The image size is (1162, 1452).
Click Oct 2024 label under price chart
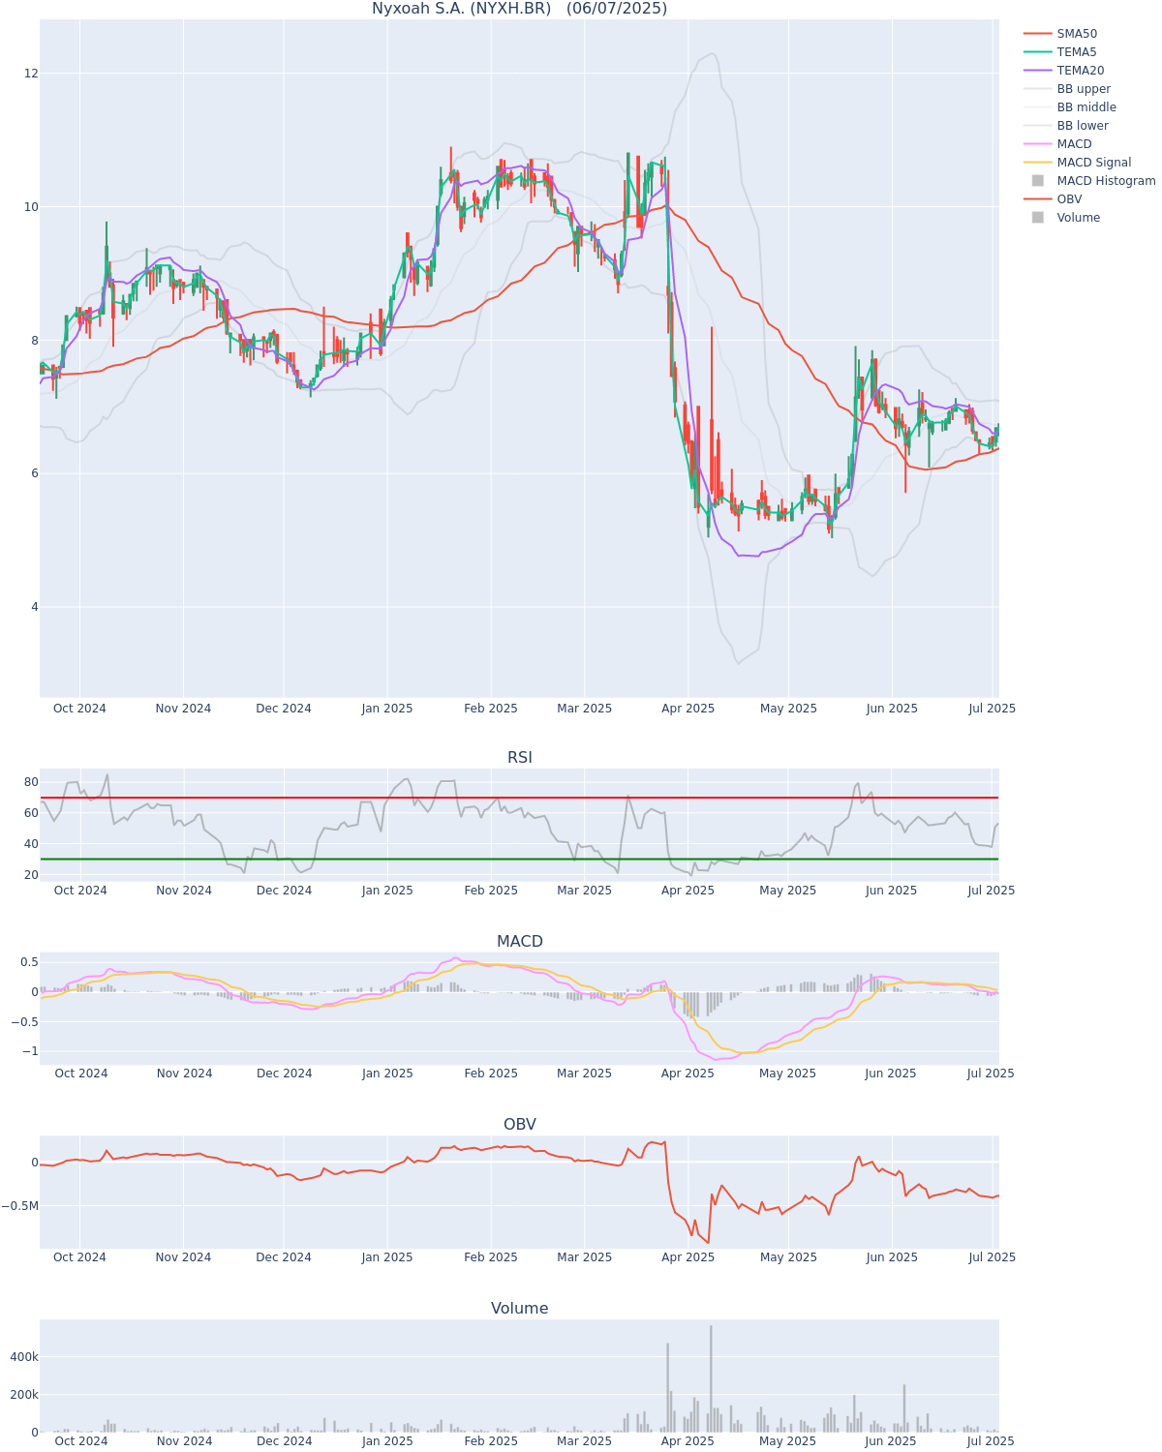click(79, 709)
